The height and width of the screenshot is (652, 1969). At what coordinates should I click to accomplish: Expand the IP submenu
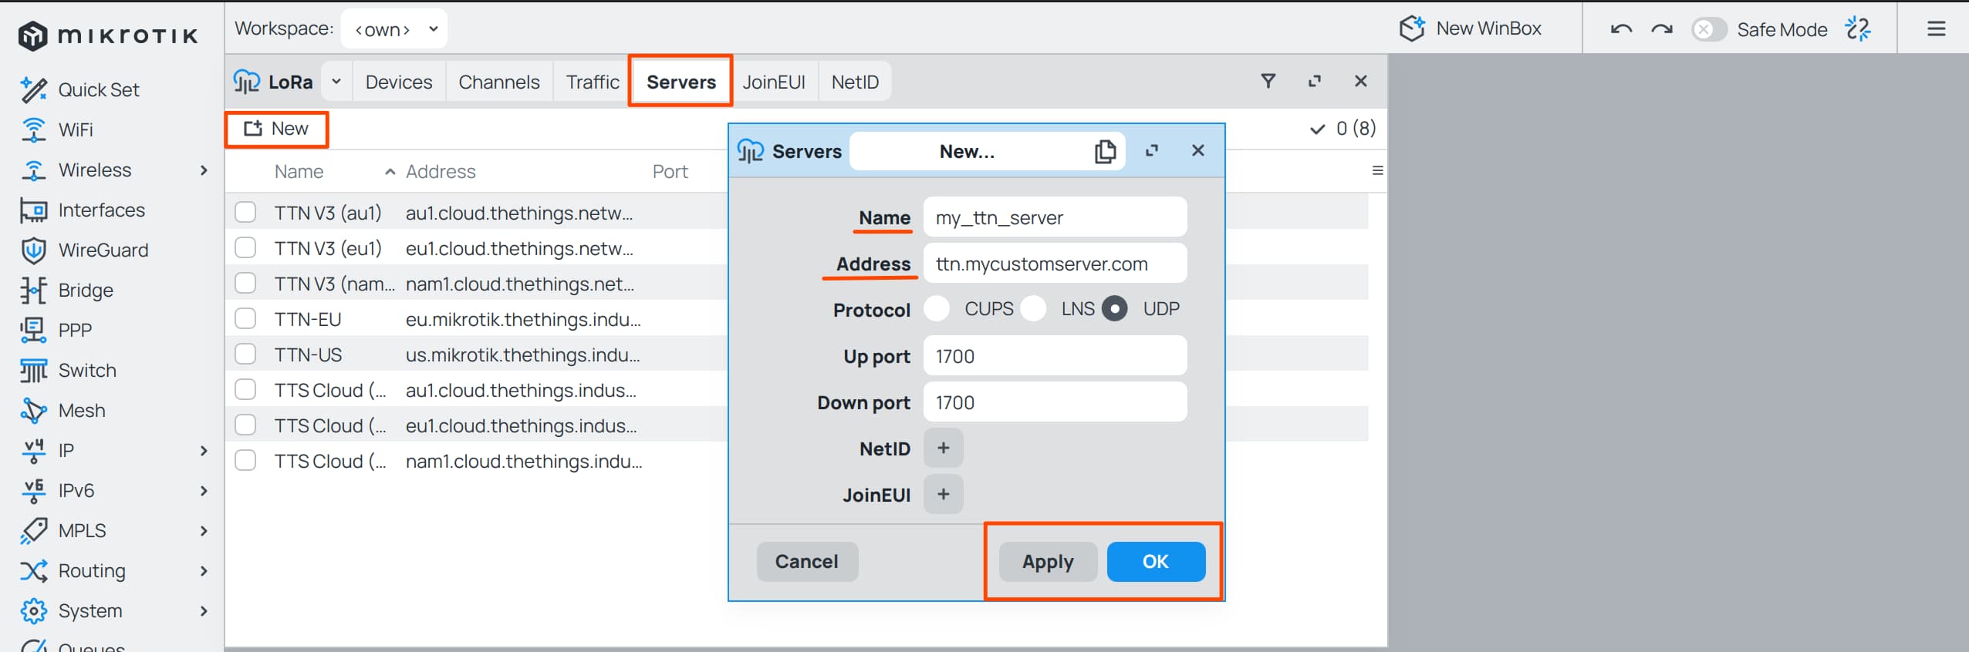(204, 451)
